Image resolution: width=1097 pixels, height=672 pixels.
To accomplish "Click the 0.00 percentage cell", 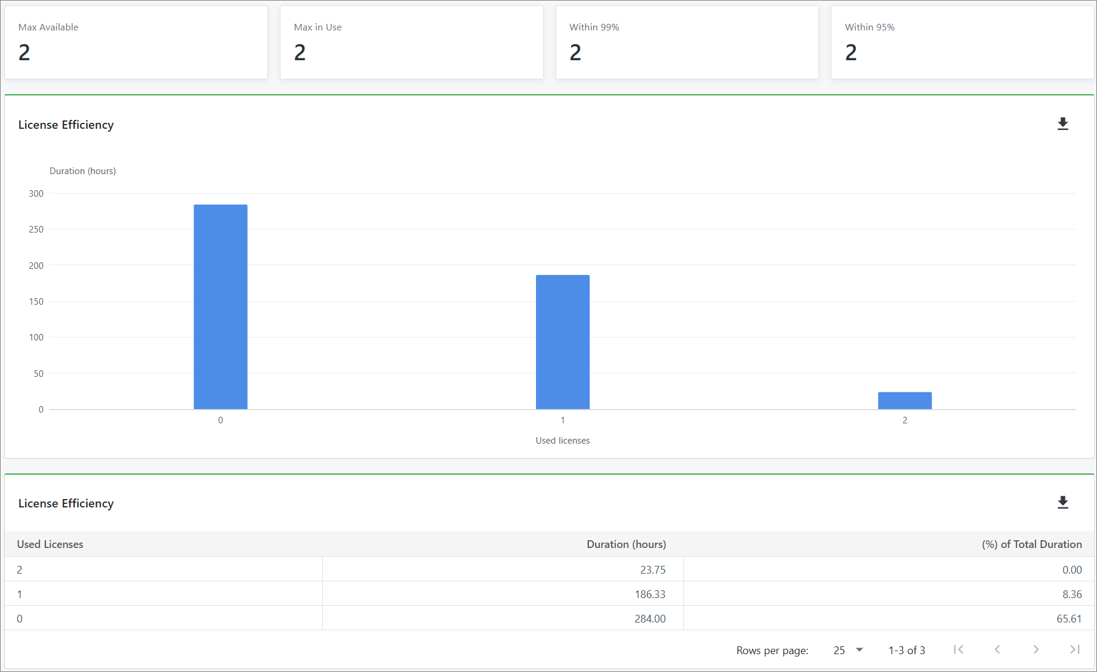I will coord(889,569).
